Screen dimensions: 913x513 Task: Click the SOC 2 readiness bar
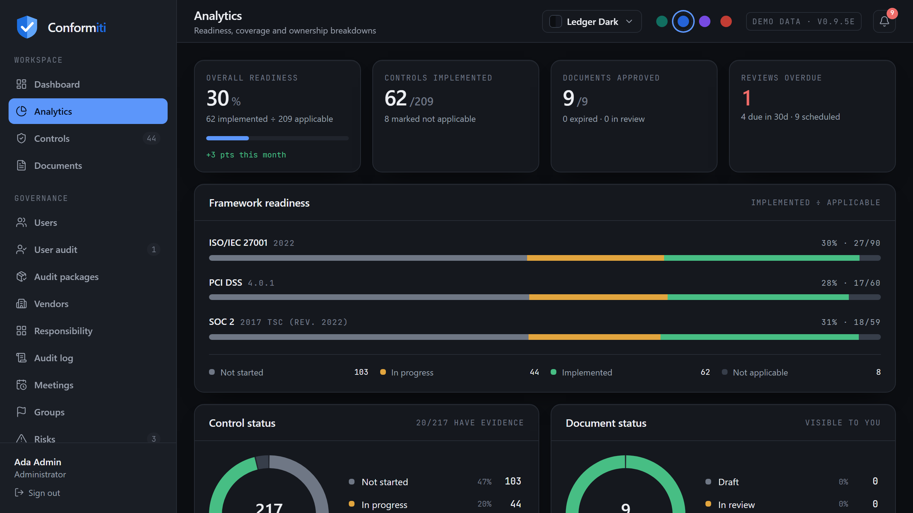tap(545, 337)
